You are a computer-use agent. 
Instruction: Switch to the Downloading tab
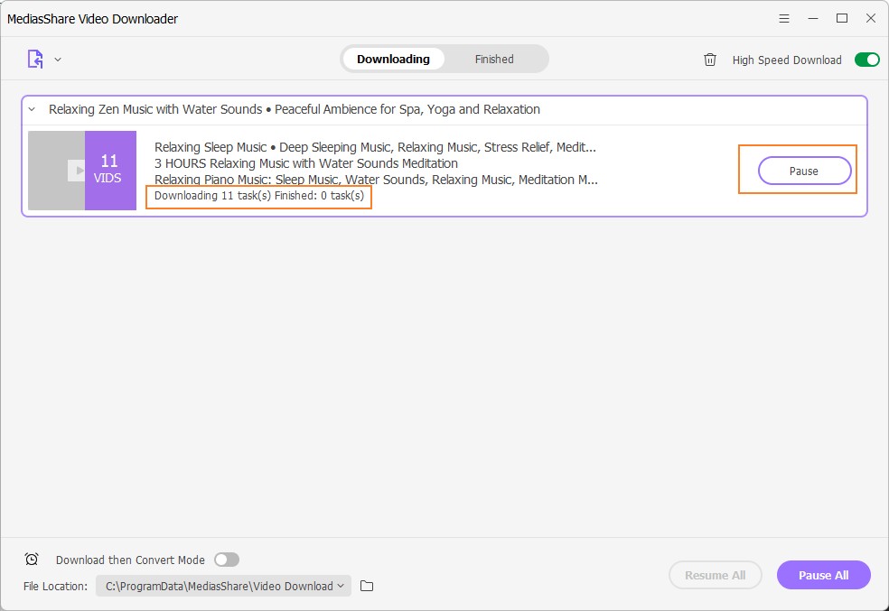393,60
